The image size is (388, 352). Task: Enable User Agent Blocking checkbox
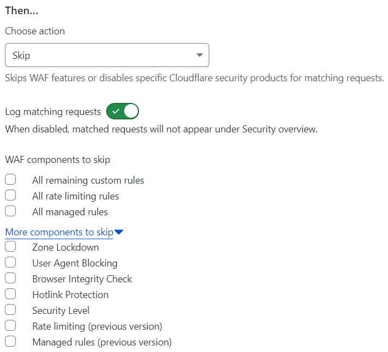click(10, 263)
